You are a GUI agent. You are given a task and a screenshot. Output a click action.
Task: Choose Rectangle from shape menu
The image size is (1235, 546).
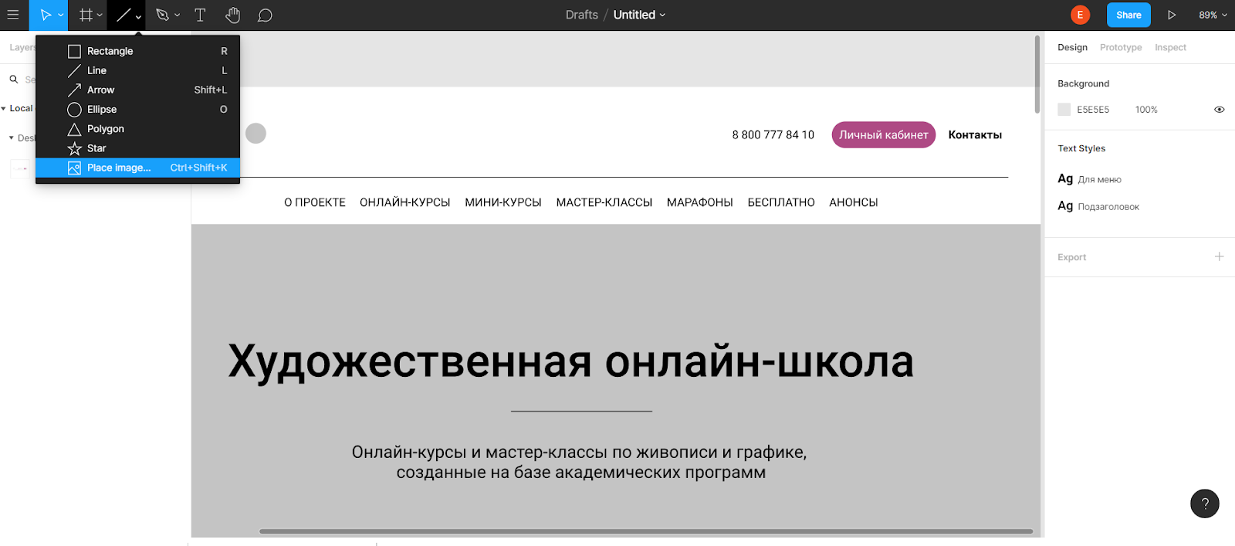[x=137, y=51]
